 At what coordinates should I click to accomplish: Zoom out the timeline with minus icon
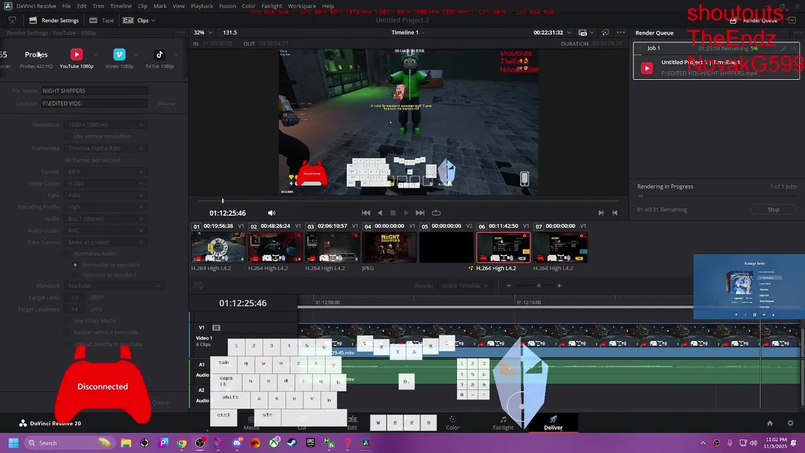(x=509, y=286)
